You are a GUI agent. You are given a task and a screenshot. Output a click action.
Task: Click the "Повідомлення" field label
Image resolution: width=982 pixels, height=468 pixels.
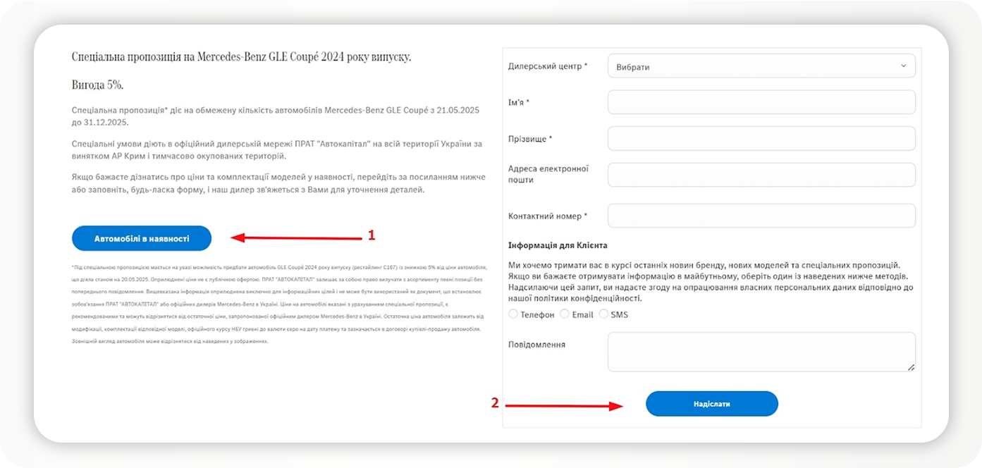pyautogui.click(x=536, y=345)
